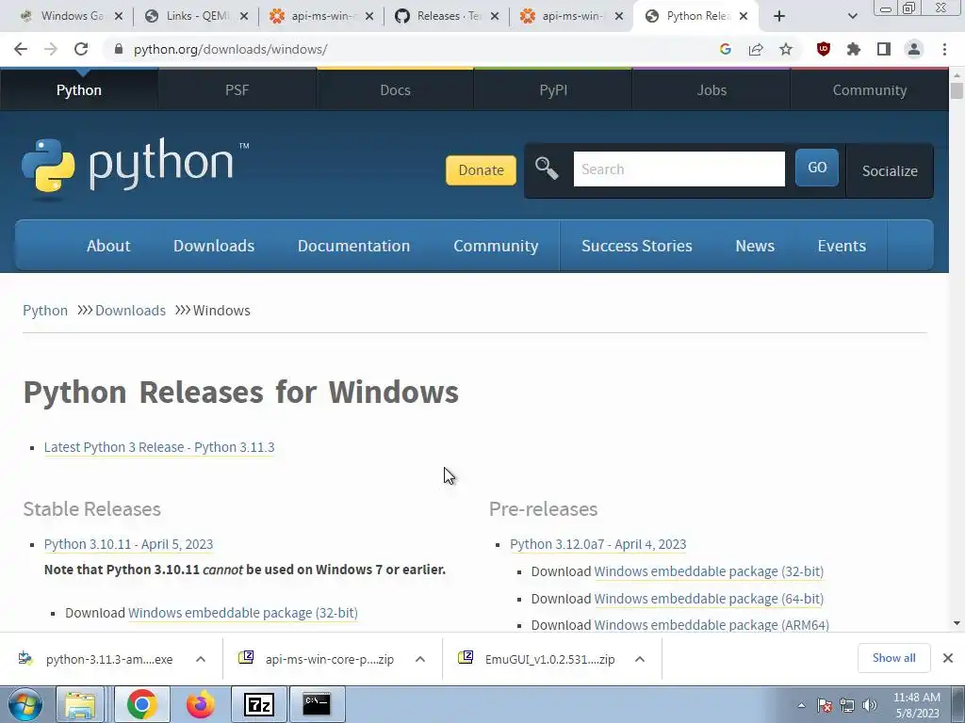Open Windows Start button
Screen dimensions: 965x723
25,704
